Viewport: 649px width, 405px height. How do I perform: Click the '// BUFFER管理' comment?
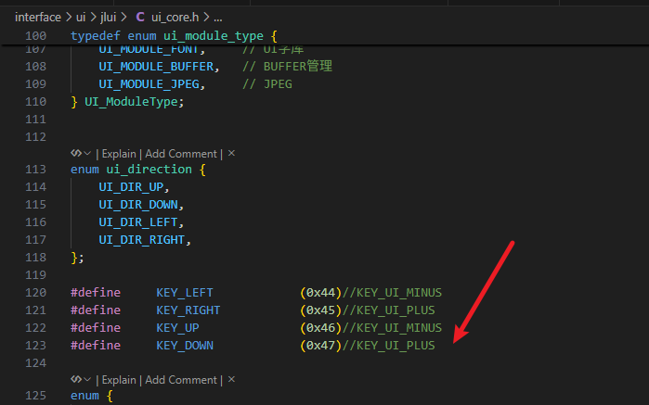[x=287, y=66]
